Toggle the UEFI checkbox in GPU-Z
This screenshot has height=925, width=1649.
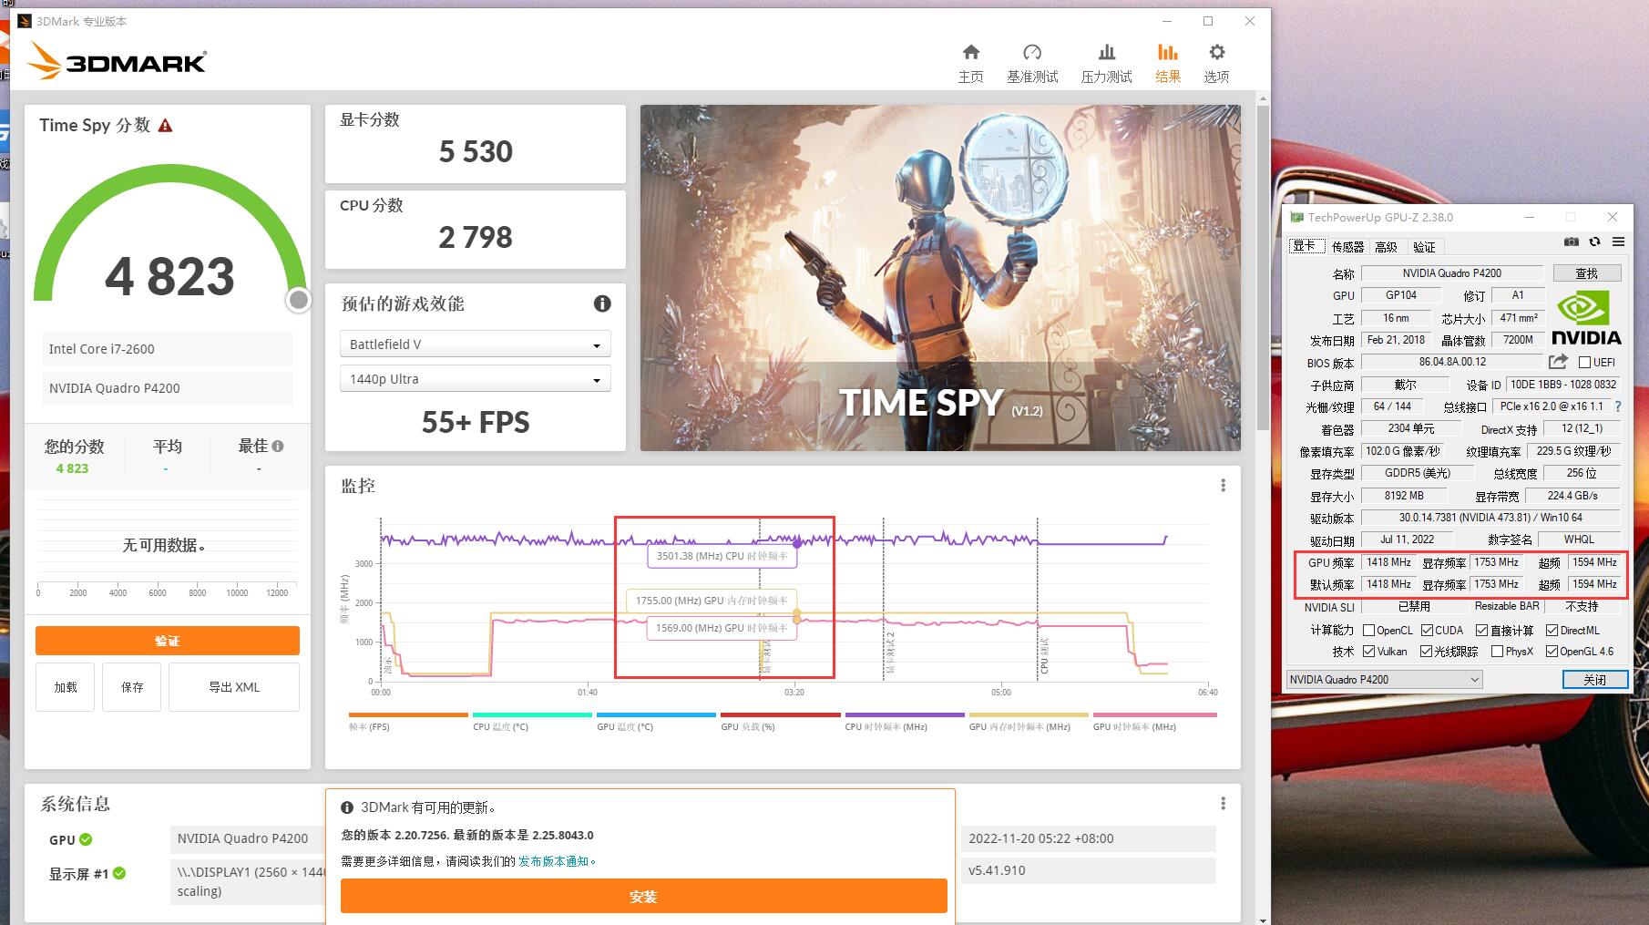coord(1584,363)
